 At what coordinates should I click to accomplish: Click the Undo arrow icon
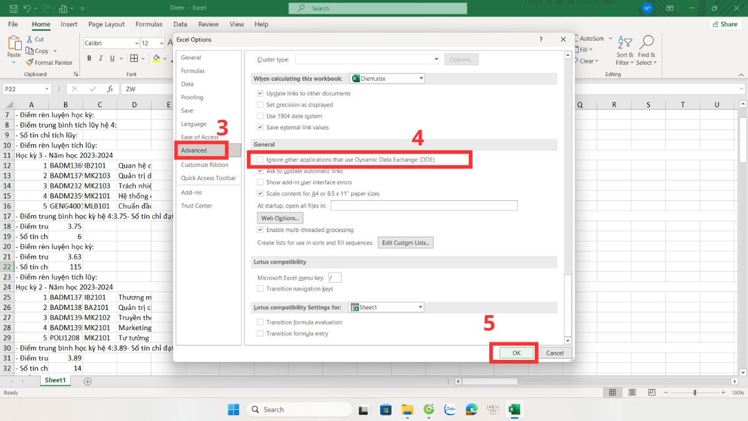click(x=27, y=9)
